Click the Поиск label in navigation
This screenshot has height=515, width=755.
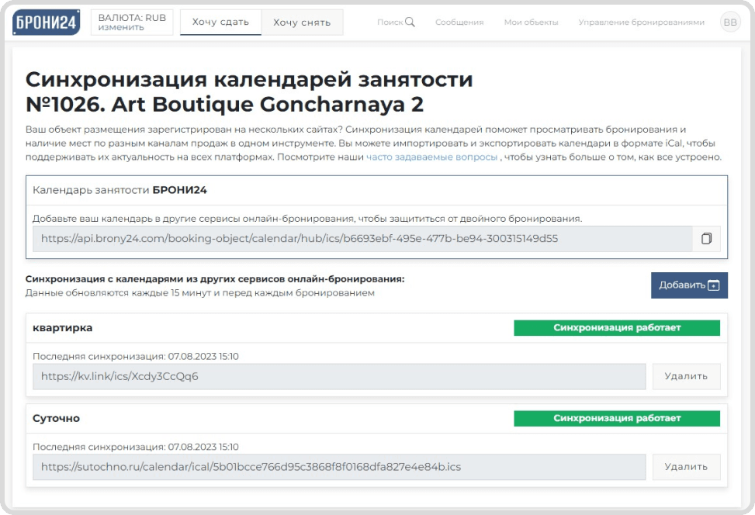coord(390,22)
